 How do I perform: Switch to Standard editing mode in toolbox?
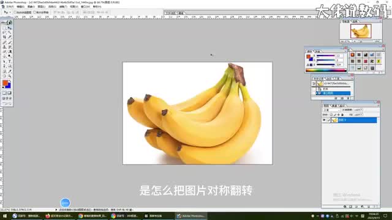click(x=4, y=93)
